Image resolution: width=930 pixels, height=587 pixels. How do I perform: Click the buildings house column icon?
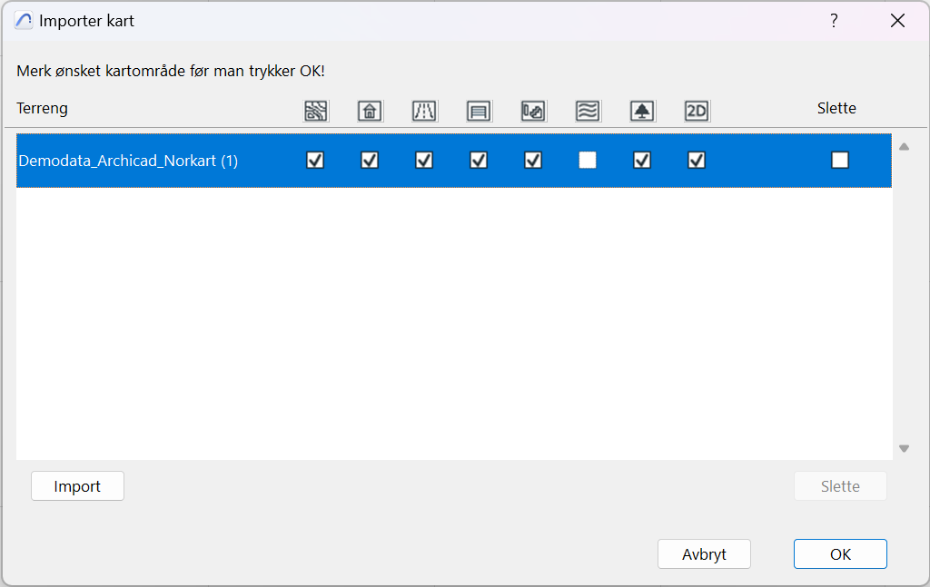click(x=371, y=111)
